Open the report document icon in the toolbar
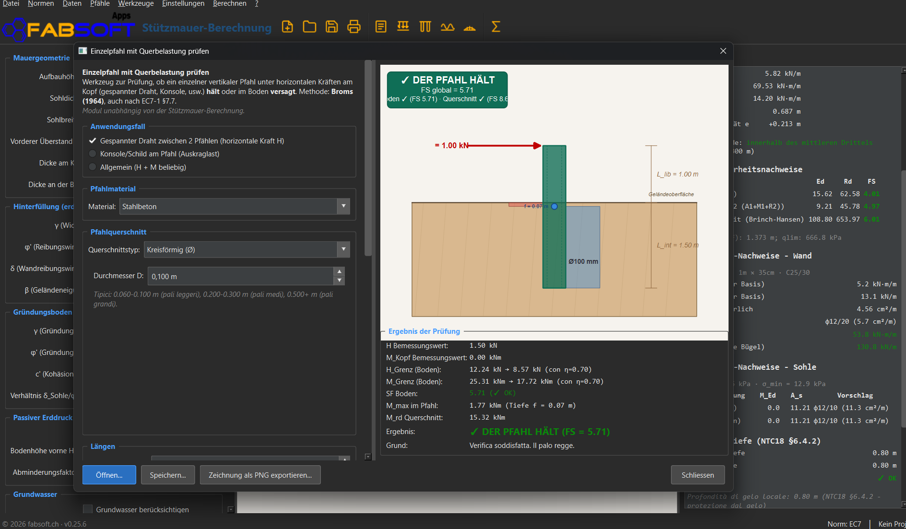The width and height of the screenshot is (906, 529). (381, 26)
